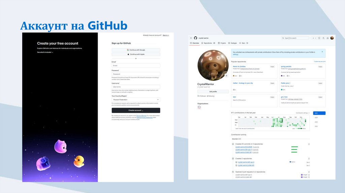Select the second year in contributions year list

[316, 118]
